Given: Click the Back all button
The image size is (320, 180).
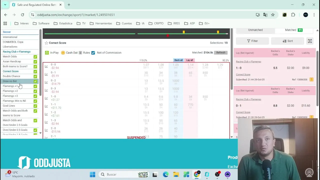Looking at the screenshot, I should coord(178,60).
